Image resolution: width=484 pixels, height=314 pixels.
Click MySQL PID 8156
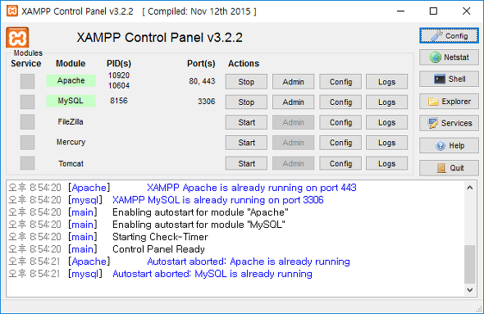tap(119, 101)
